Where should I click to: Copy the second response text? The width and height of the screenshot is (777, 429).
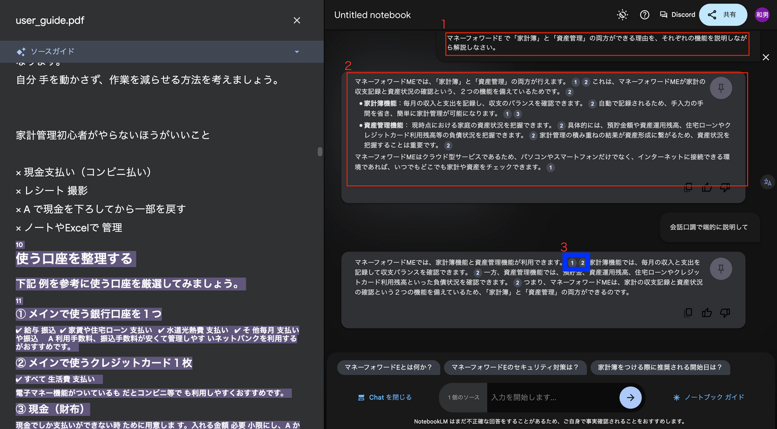click(x=688, y=313)
